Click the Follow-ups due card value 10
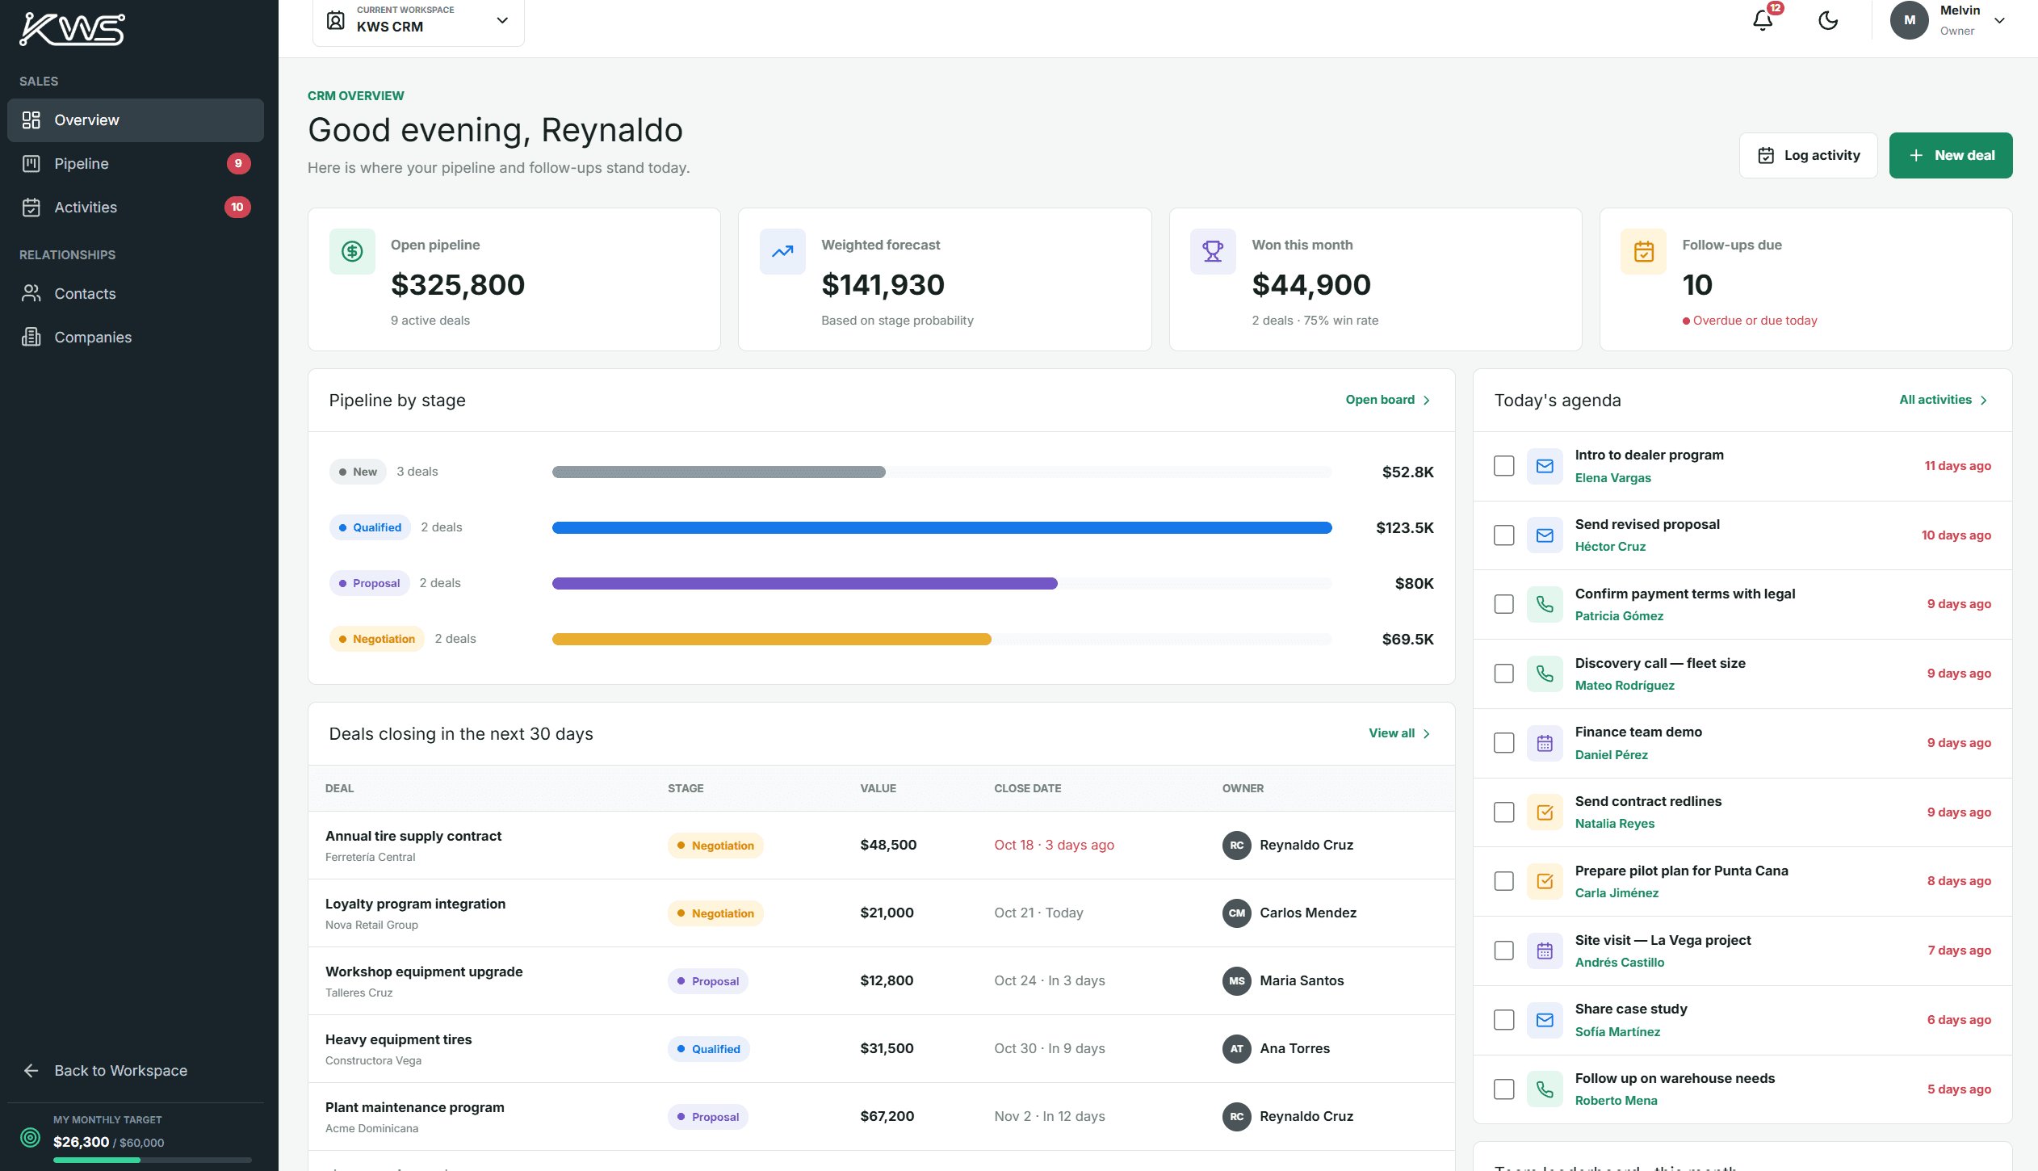The width and height of the screenshot is (2038, 1171). pyautogui.click(x=1696, y=284)
